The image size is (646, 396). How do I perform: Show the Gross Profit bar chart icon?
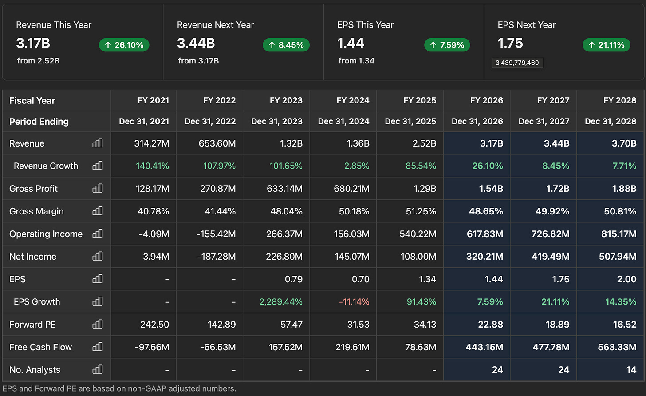[98, 188]
